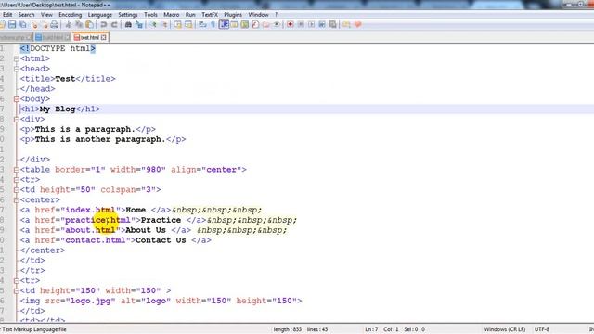This screenshot has height=334, width=594.
Task: Click the length : 853 status entry
Action: tap(287, 329)
